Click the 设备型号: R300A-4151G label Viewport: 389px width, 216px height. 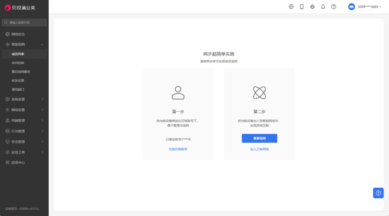22,209
